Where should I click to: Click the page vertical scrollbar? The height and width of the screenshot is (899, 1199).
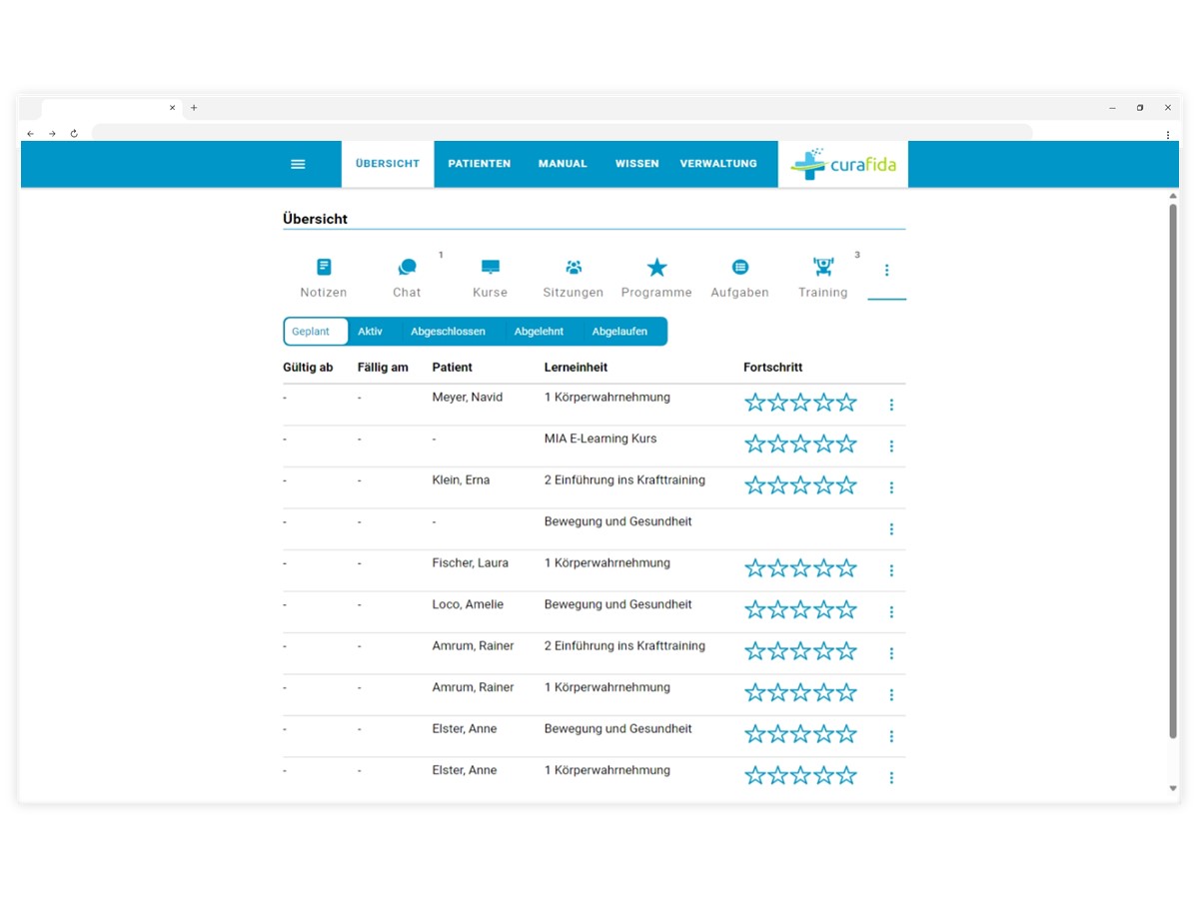[x=1173, y=471]
